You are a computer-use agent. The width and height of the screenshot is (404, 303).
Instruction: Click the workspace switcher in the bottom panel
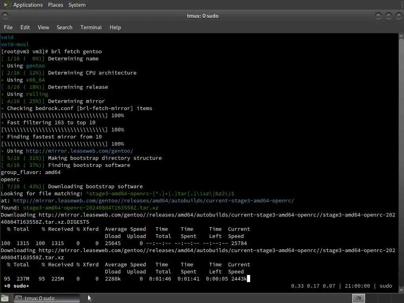point(358,298)
